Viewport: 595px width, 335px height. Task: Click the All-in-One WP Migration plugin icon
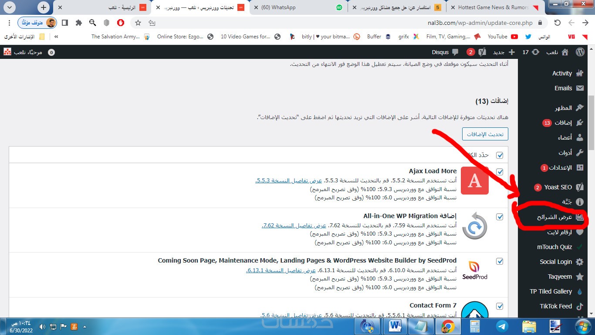tap(474, 226)
